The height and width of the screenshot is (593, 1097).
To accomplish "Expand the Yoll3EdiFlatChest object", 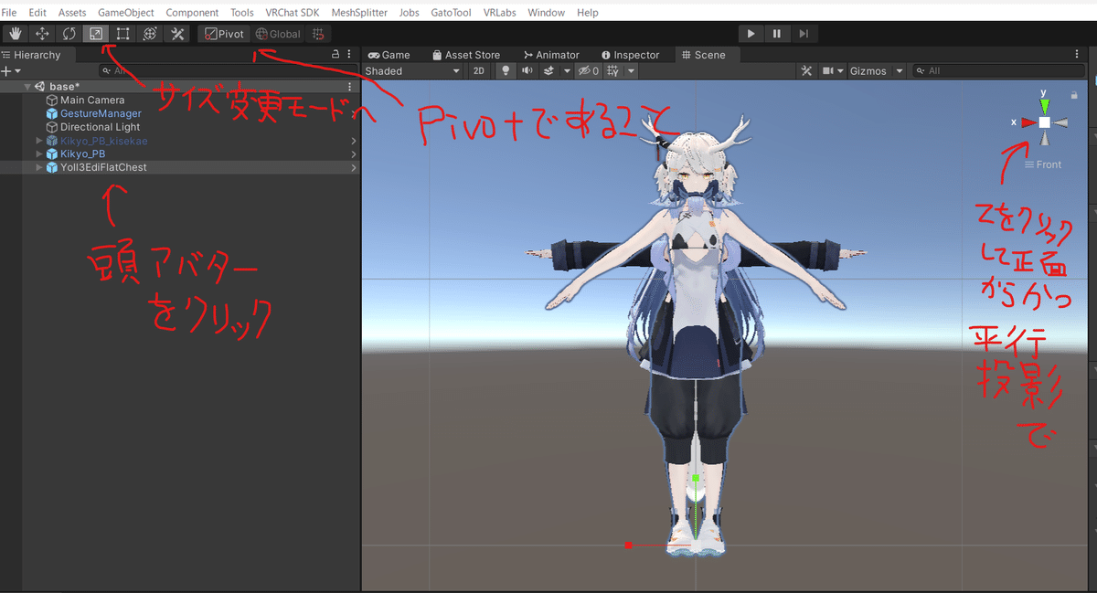I will (39, 167).
